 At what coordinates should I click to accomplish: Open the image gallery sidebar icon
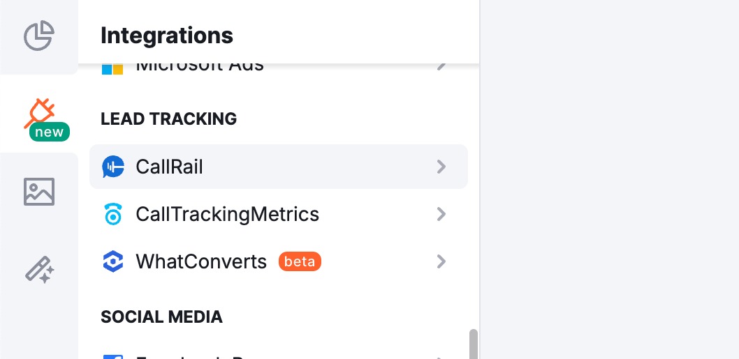point(39,191)
